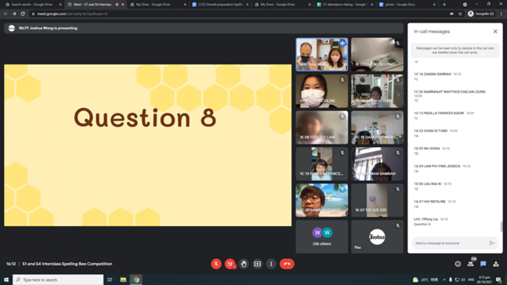Open the three-dot more options menu
The height and width of the screenshot is (285, 507).
click(271, 264)
